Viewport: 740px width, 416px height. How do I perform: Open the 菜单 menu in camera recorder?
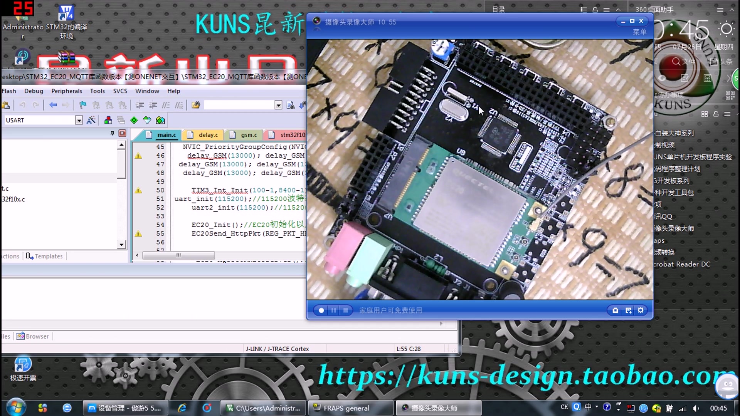point(639,32)
